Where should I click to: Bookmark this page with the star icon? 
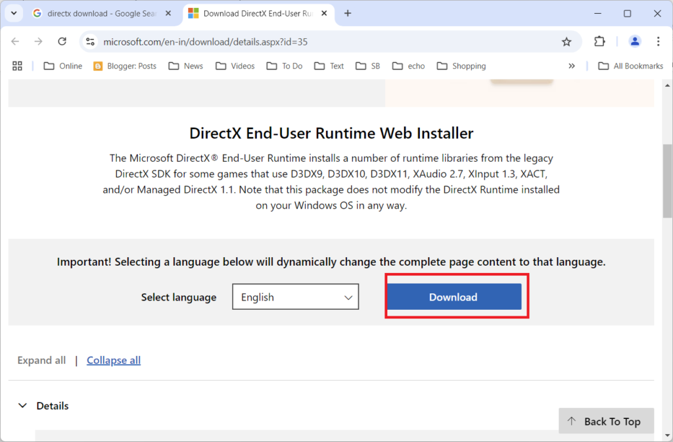(567, 41)
